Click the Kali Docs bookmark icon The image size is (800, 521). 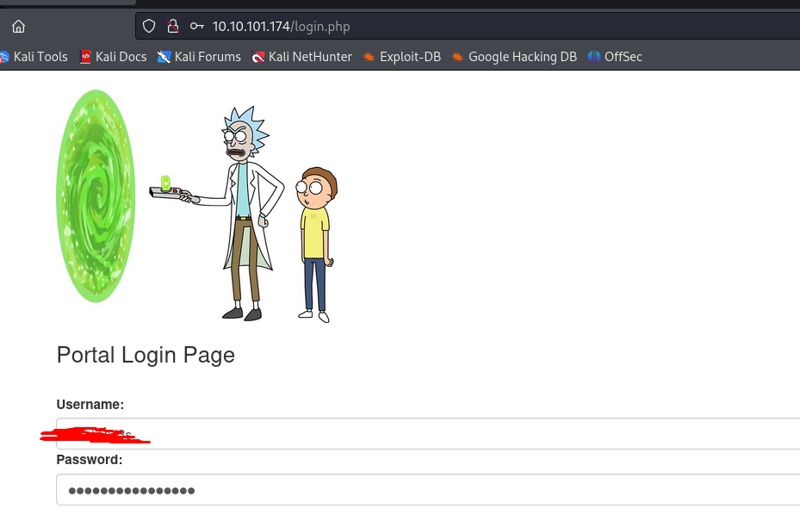pos(85,57)
